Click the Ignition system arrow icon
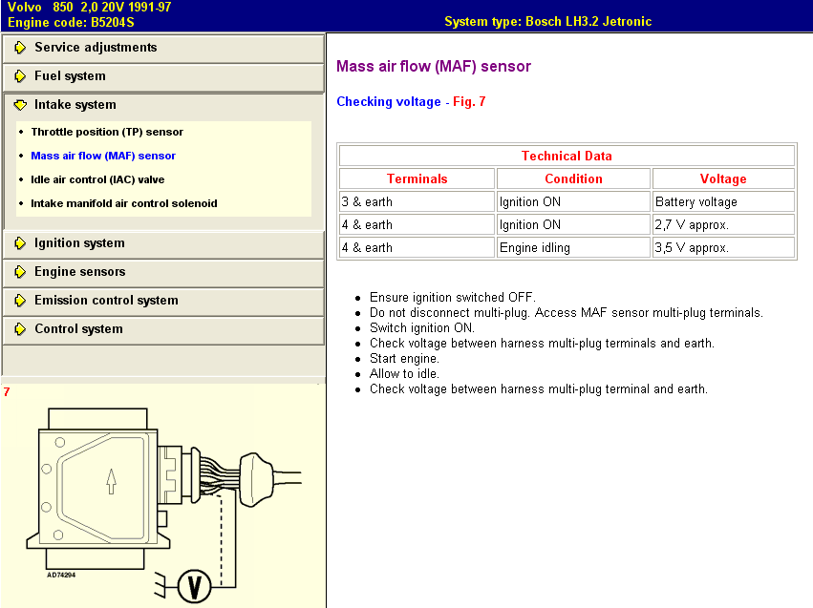Image resolution: width=813 pixels, height=608 pixels. 20,243
